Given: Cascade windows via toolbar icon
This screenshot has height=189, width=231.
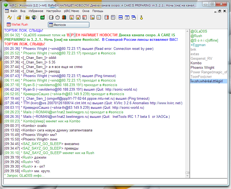Looking at the screenshot, I should tap(134, 18).
